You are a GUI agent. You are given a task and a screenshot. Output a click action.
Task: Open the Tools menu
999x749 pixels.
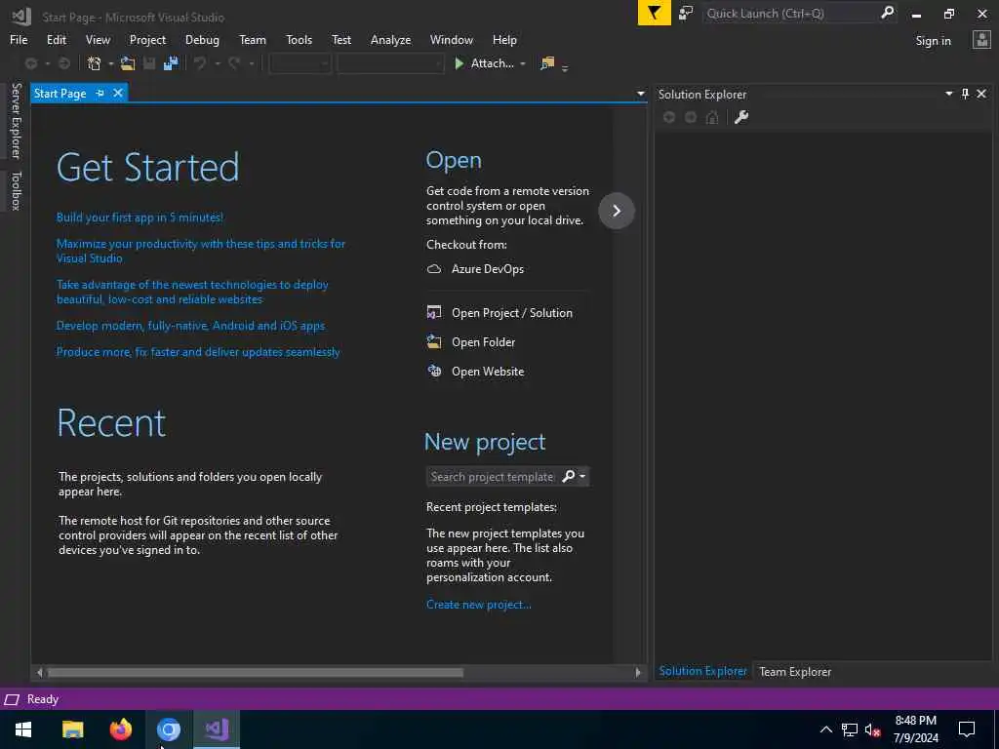[x=299, y=39]
